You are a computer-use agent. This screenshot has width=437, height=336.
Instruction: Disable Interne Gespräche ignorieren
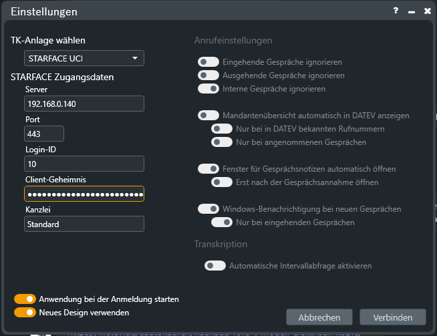coord(208,89)
